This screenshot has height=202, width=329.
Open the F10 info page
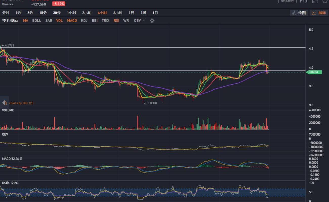tap(303, 1)
